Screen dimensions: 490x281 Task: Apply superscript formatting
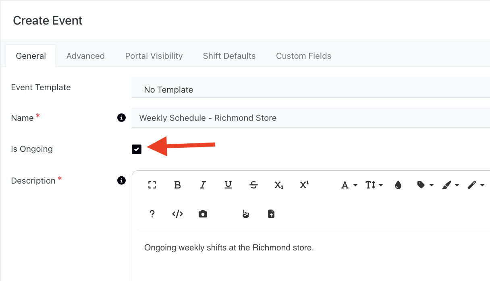[x=304, y=185]
